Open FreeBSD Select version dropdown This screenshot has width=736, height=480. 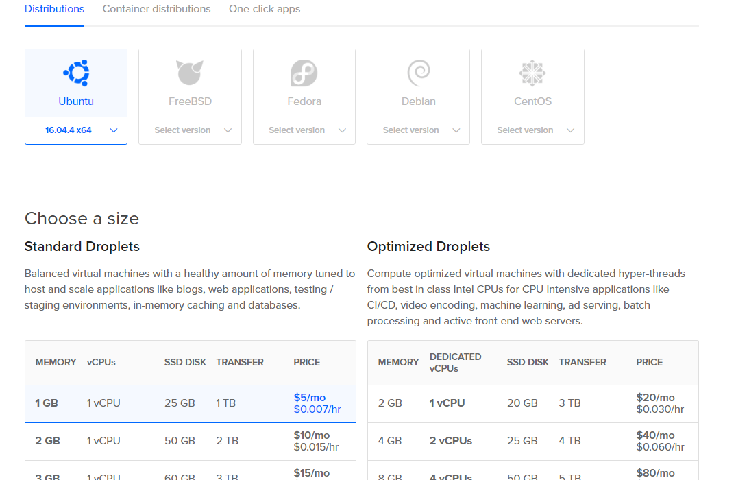[x=190, y=130]
